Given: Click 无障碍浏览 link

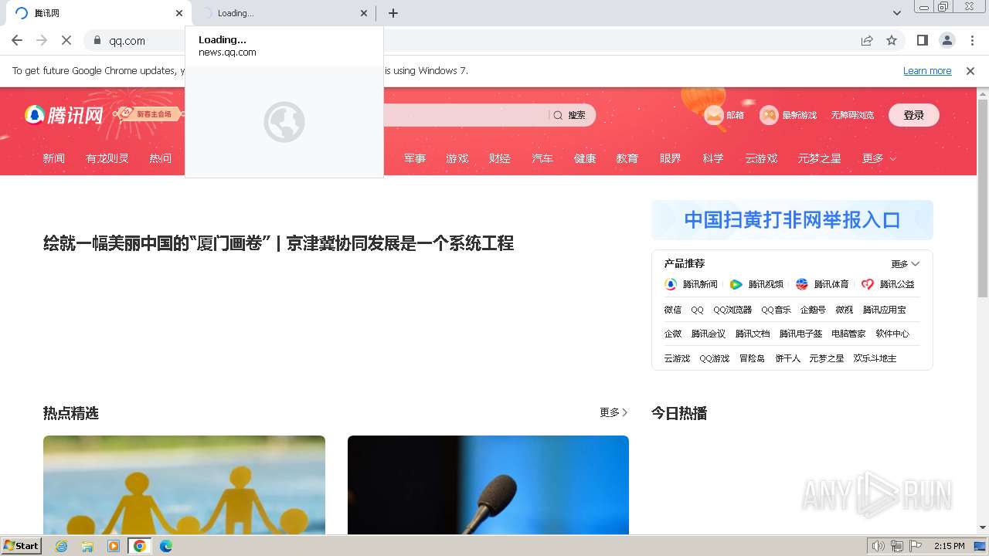Looking at the screenshot, I should coord(852,115).
